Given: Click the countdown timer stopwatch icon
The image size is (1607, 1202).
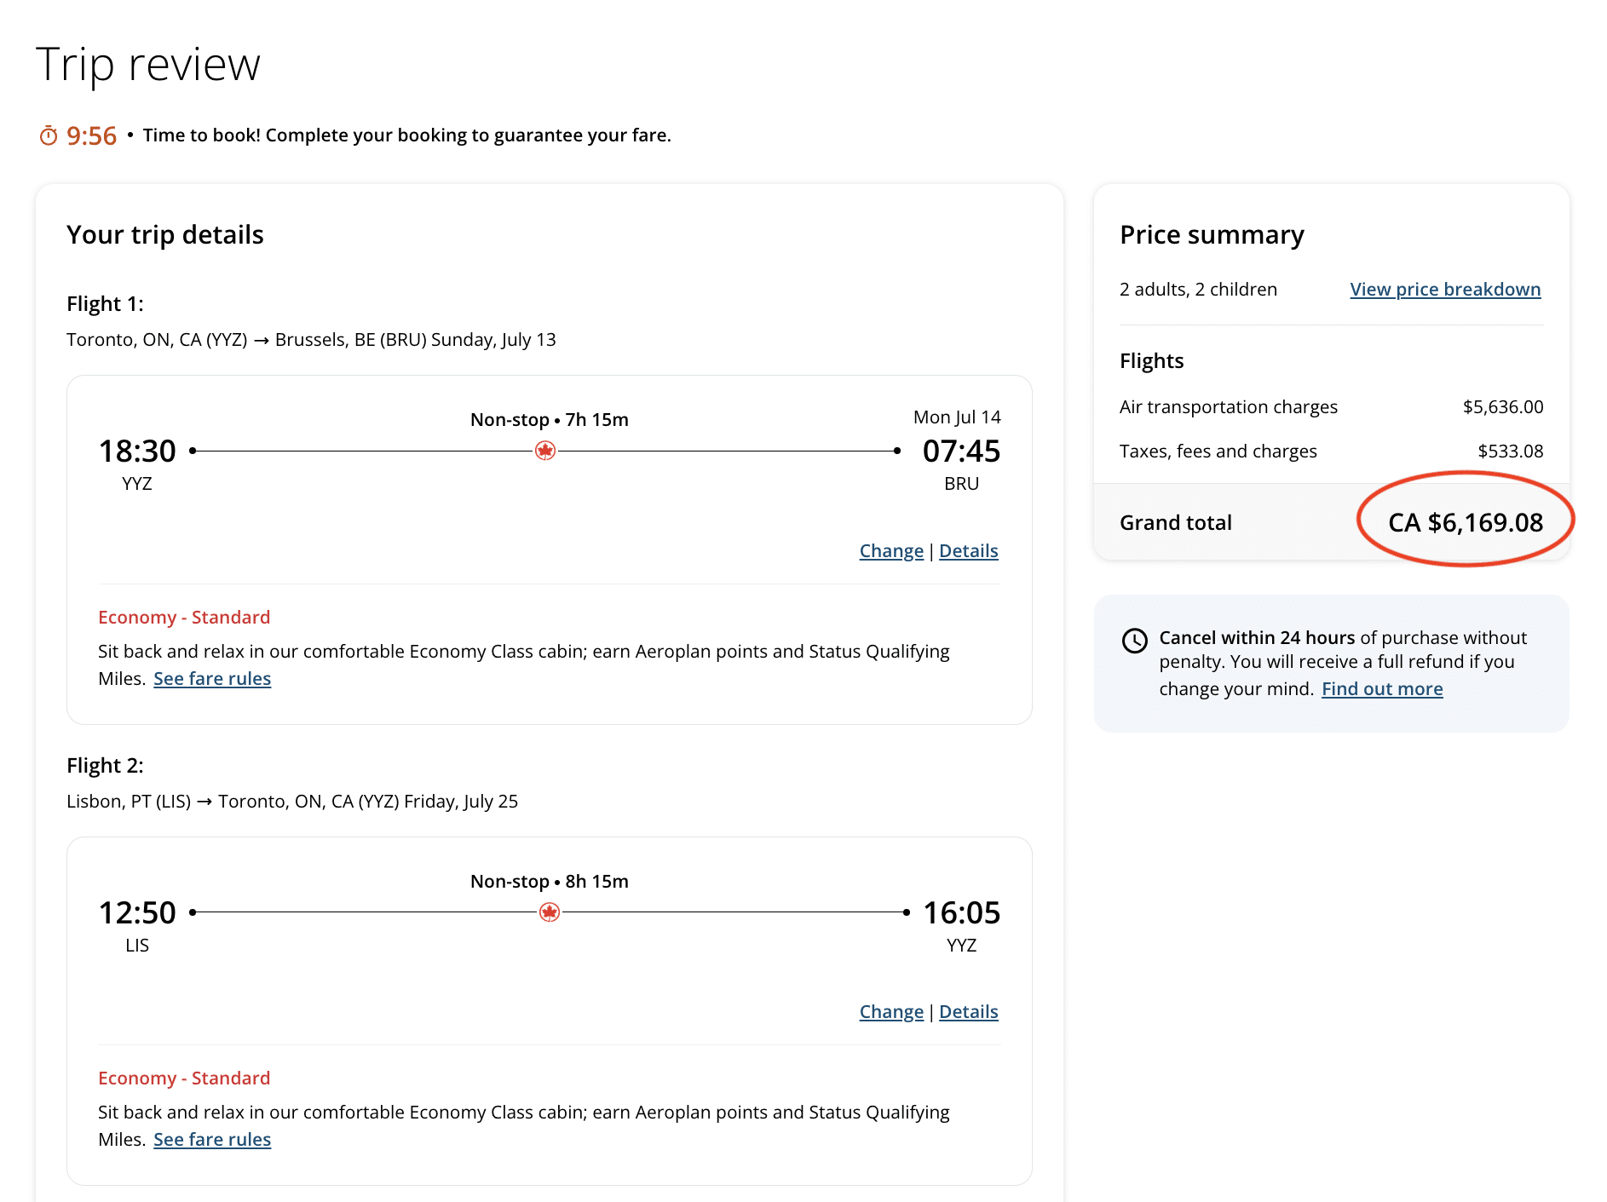Looking at the screenshot, I should [49, 135].
